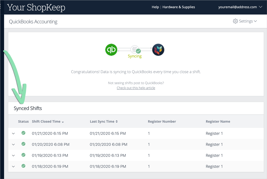The image size is (267, 179).
Task: Open the Help link
Action: click(x=155, y=7)
